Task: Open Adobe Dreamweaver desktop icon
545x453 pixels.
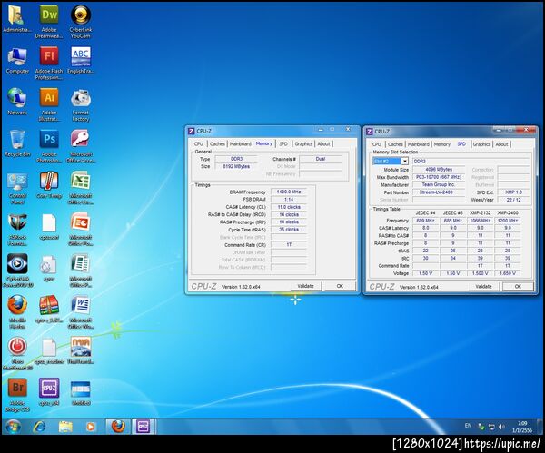Action: click(49, 15)
